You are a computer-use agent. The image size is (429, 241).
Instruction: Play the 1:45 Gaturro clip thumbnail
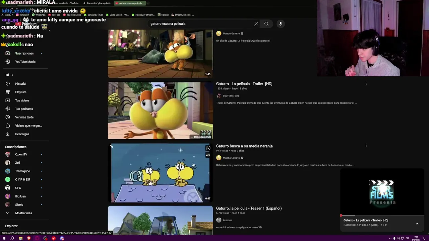tap(160, 54)
